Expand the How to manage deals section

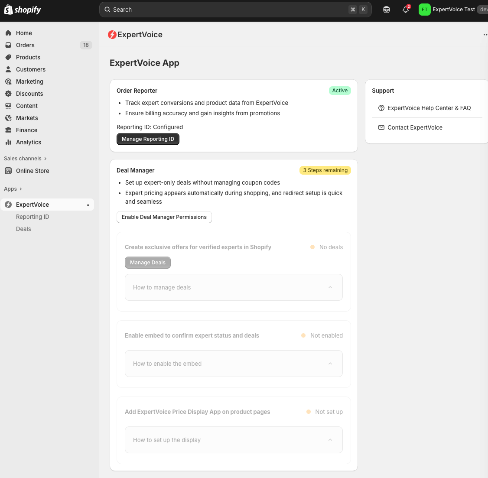(234, 287)
